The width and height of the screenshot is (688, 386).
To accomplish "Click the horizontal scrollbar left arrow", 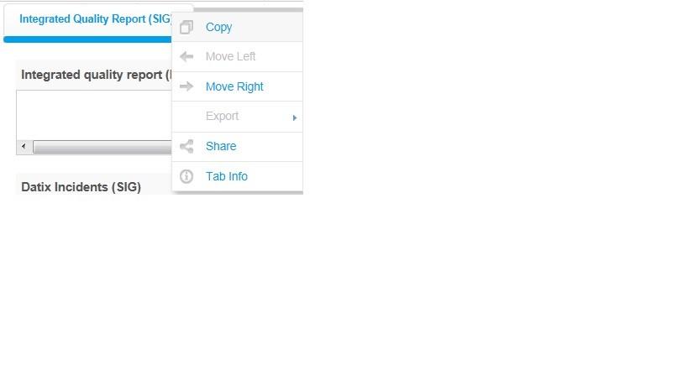I will click(x=24, y=146).
